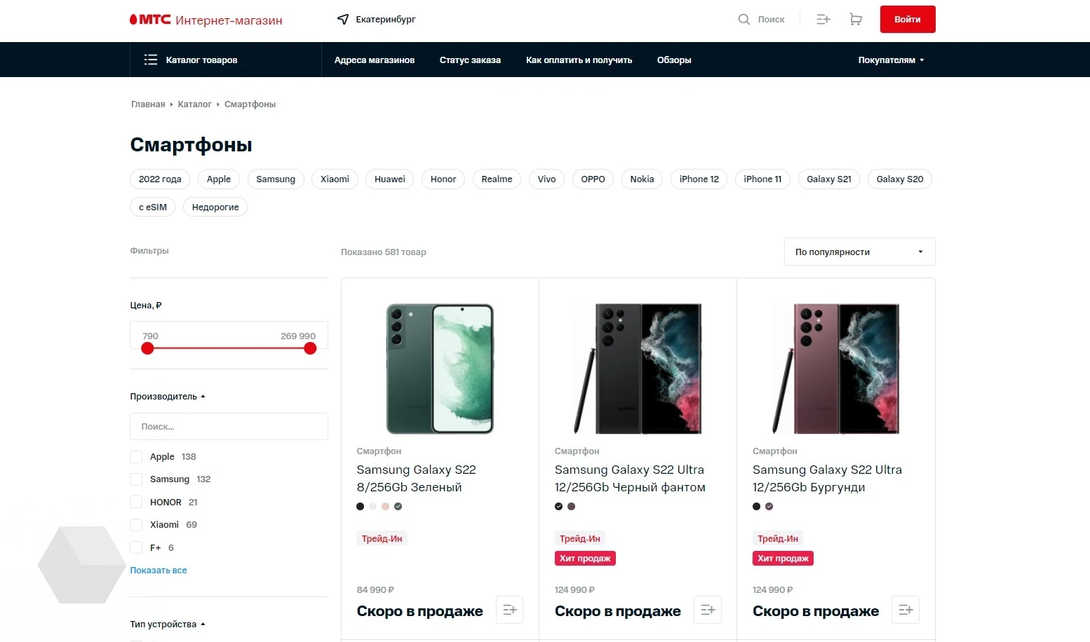Click the search magnifier icon
This screenshot has width=1090, height=642.
coord(744,20)
